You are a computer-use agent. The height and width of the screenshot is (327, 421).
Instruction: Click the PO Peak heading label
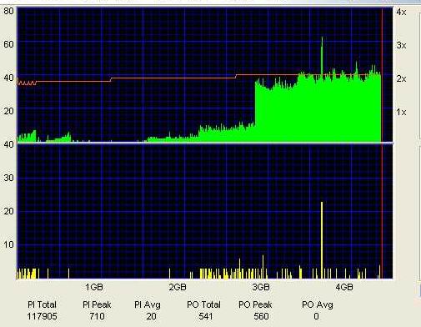255,304
